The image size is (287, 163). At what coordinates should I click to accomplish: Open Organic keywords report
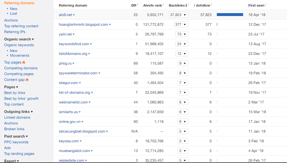point(19,45)
